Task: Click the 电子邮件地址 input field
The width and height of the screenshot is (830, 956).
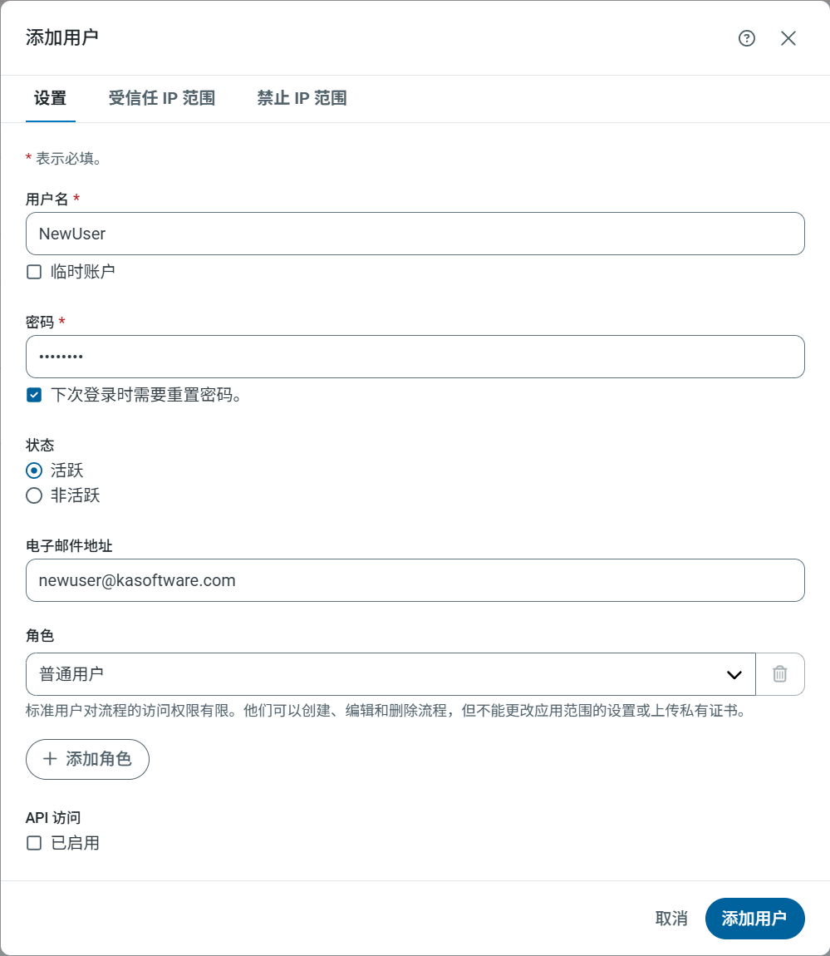Action: click(x=415, y=580)
